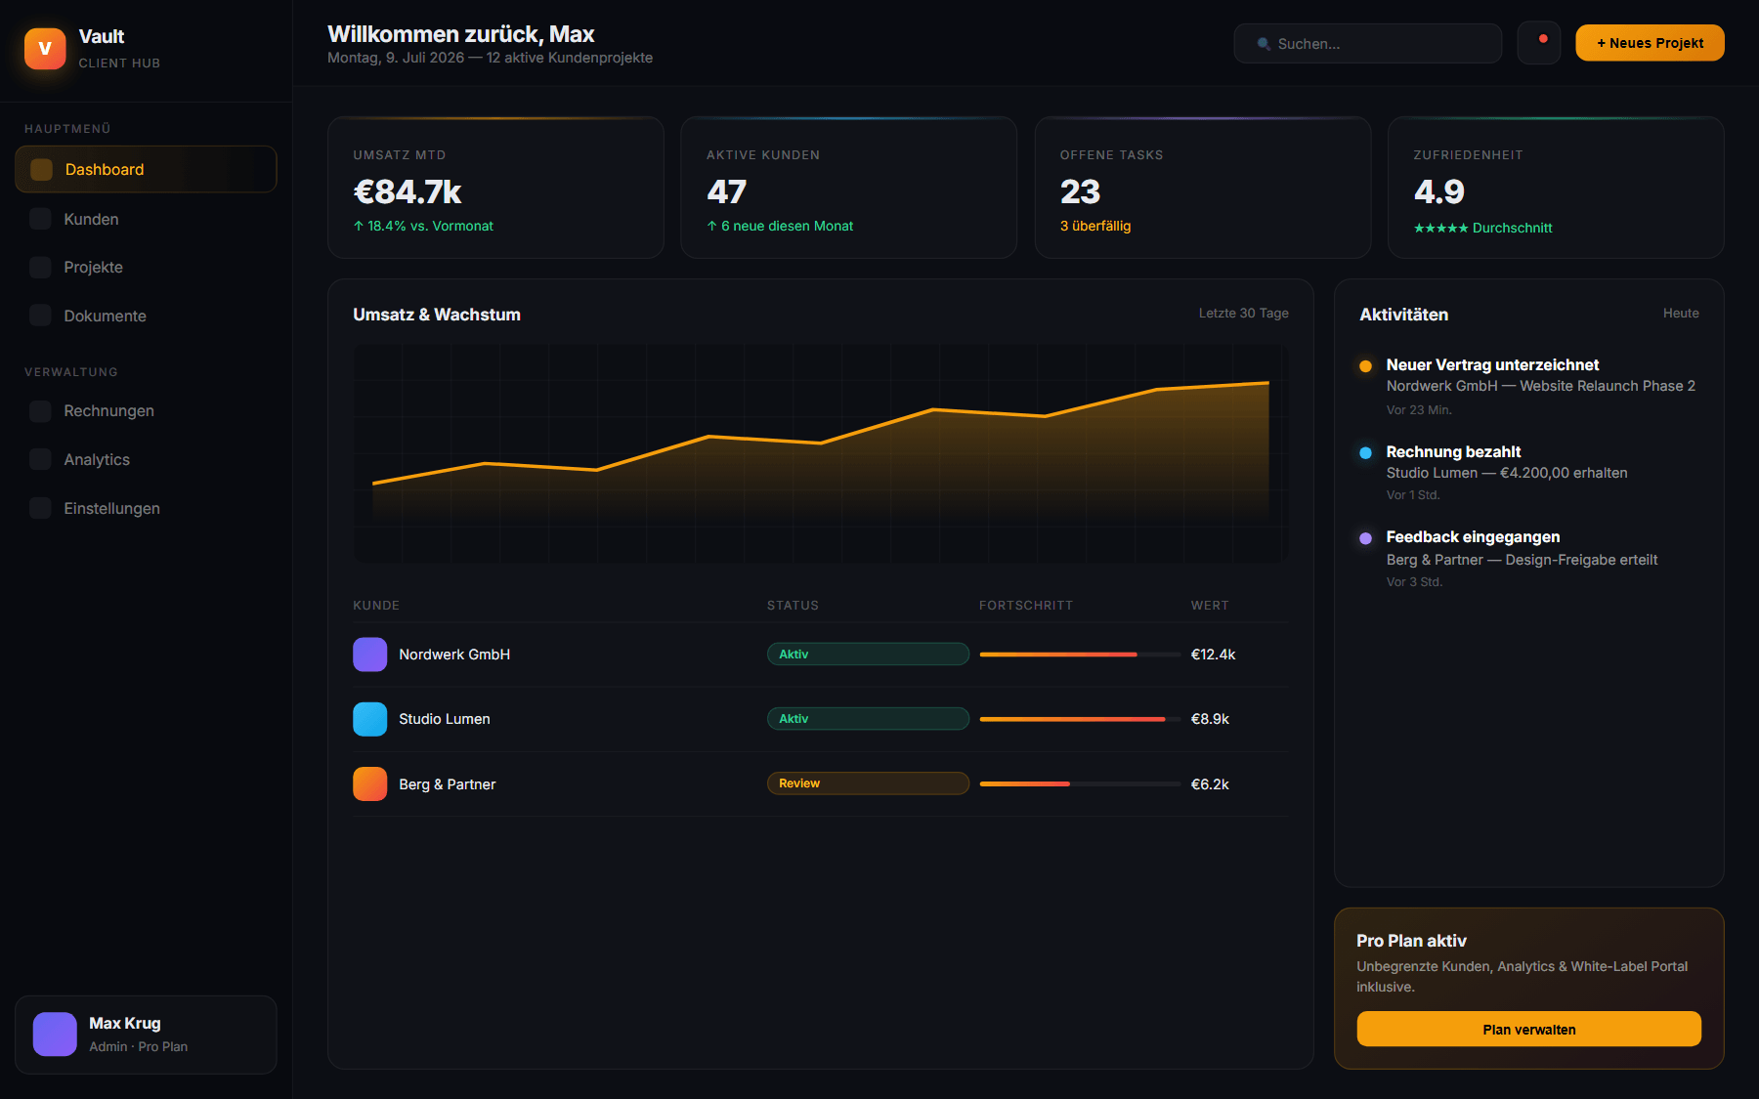The width and height of the screenshot is (1759, 1099).
Task: Go to the Kunden page
Action: point(146,219)
